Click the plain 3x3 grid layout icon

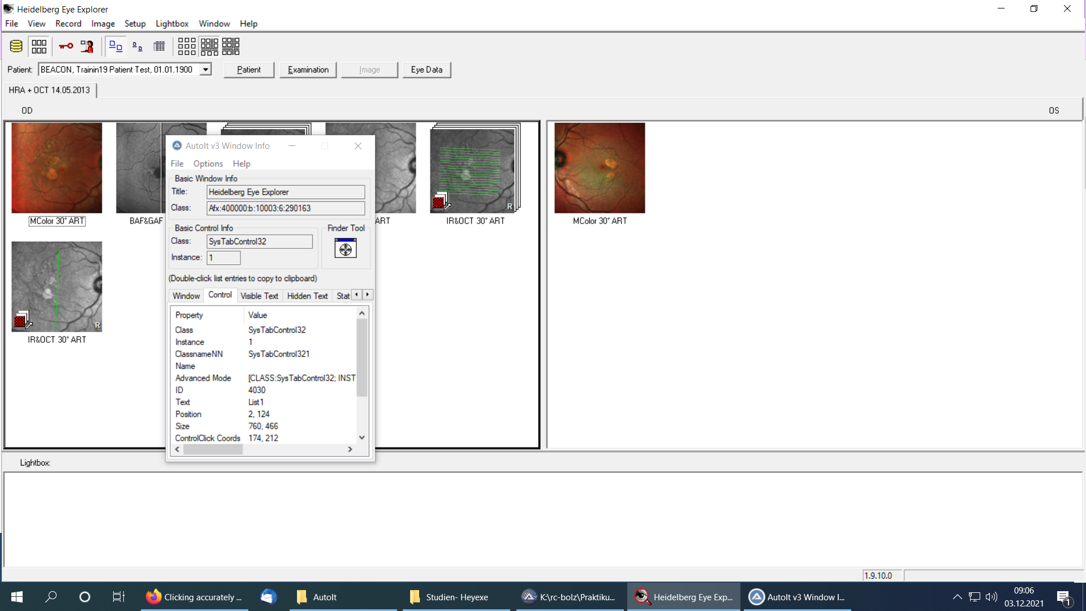pyautogui.click(x=187, y=46)
